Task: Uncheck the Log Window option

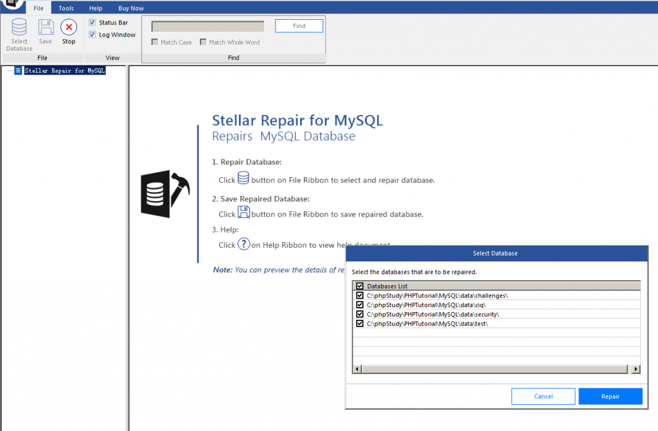Action: (93, 33)
